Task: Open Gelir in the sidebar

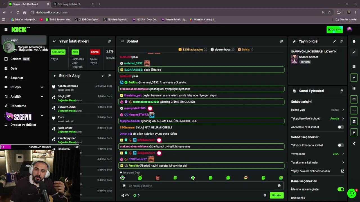Action: [x=24, y=68]
